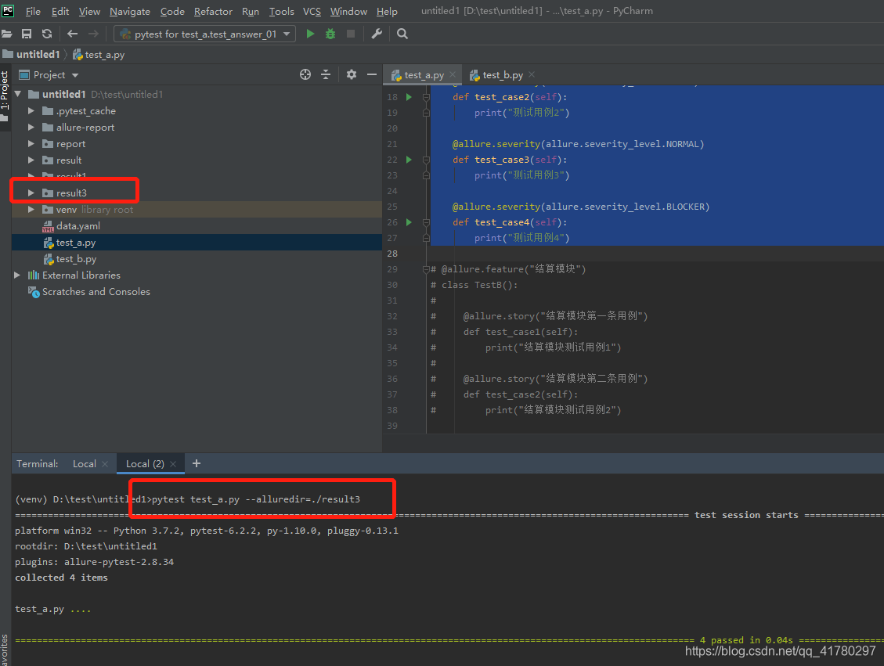Open the Navigate menu
Screen dimensions: 884x666
click(x=130, y=11)
